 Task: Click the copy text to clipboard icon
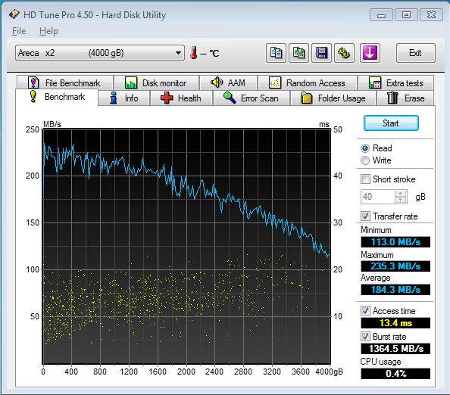coord(276,53)
